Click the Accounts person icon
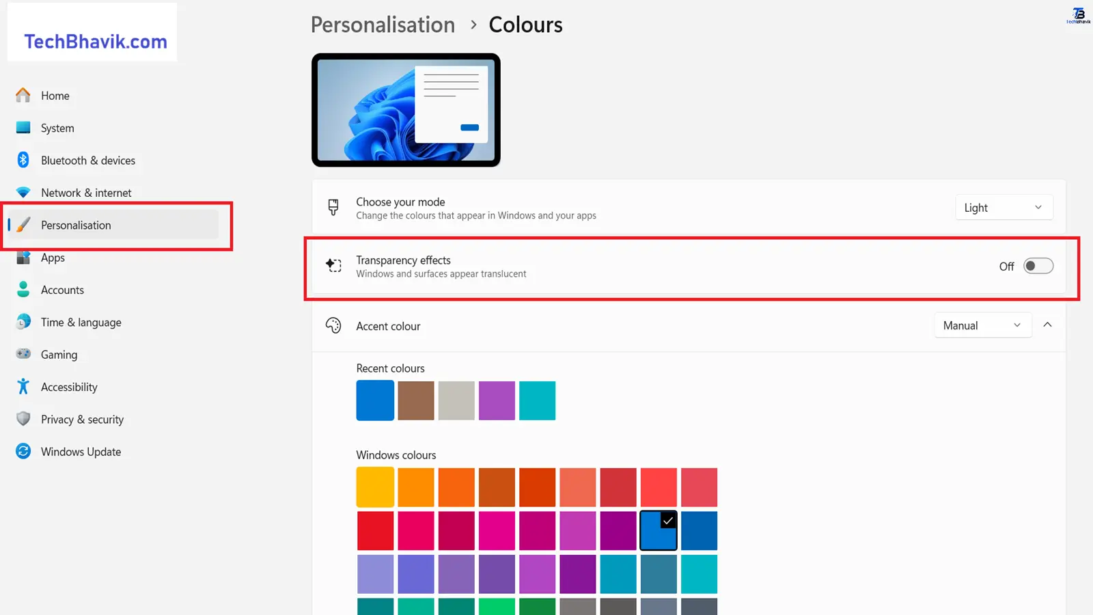 [23, 290]
